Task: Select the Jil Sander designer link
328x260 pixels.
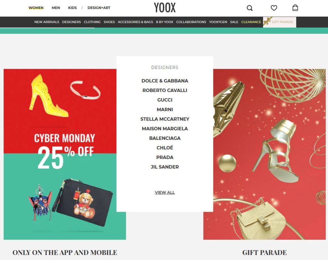Action: 165,167
